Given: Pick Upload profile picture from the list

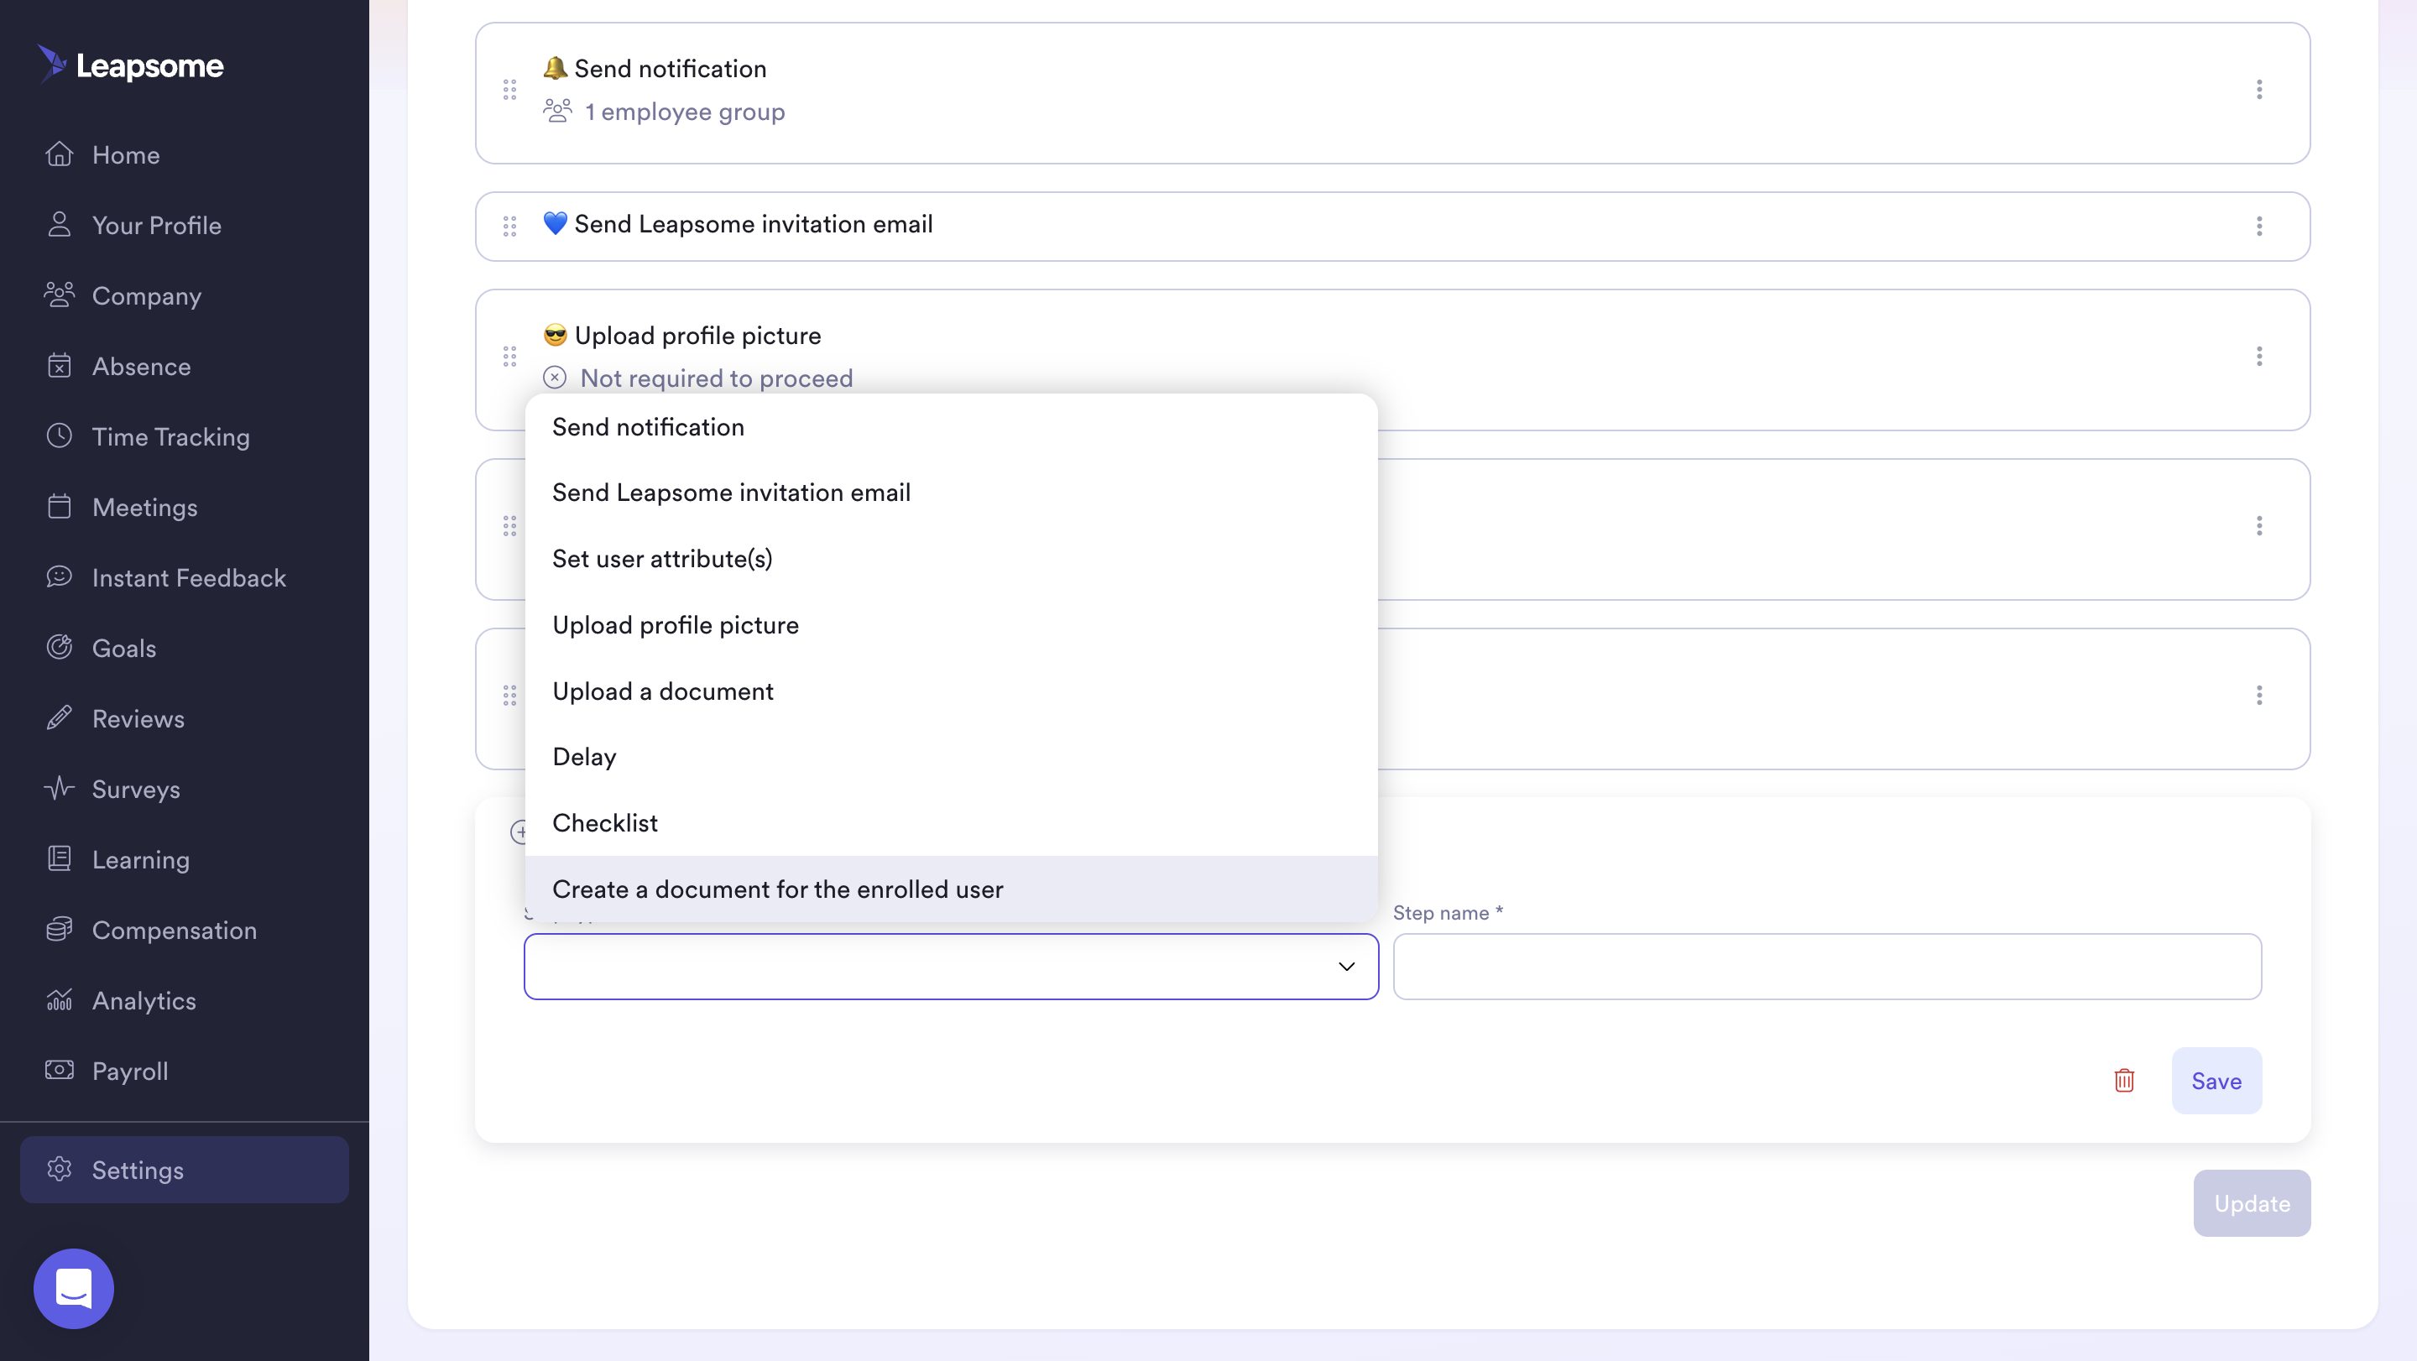Looking at the screenshot, I should pyautogui.click(x=952, y=624).
